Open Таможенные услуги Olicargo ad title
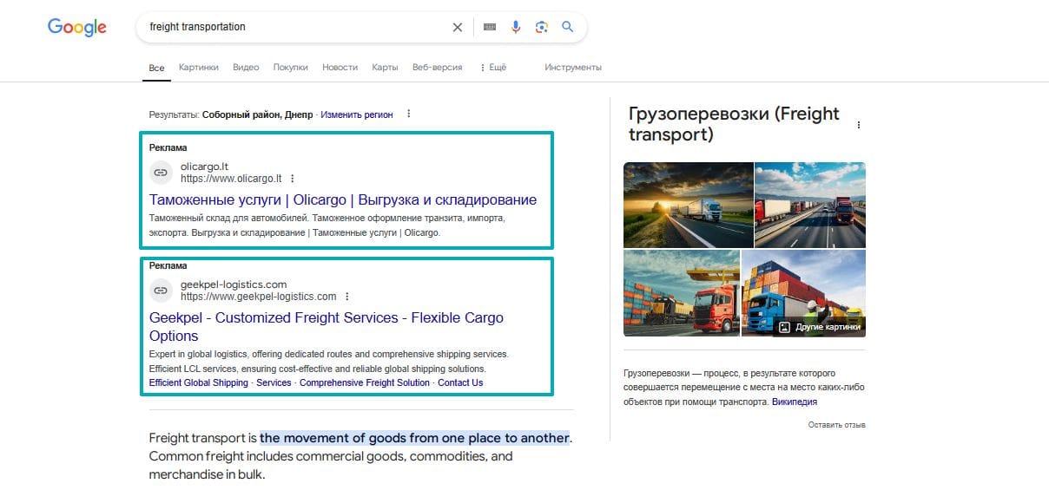 pos(343,199)
